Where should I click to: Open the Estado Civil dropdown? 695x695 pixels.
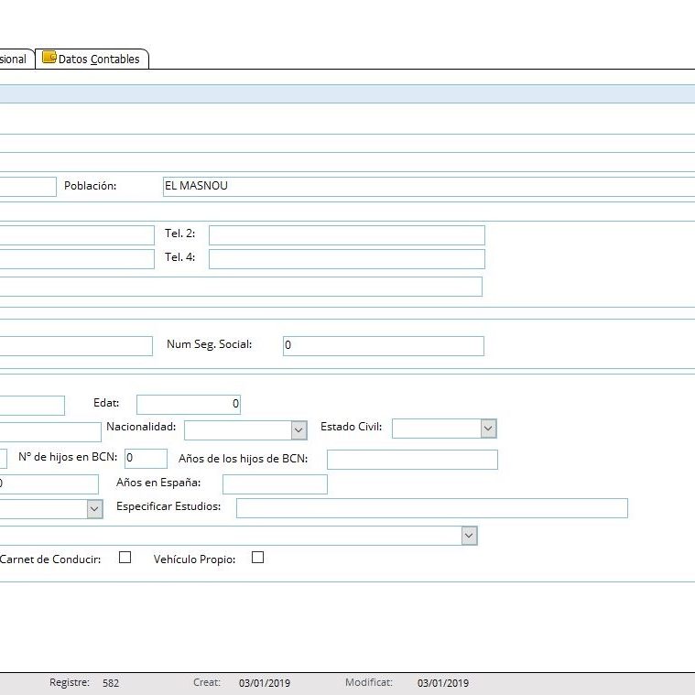[488, 429]
